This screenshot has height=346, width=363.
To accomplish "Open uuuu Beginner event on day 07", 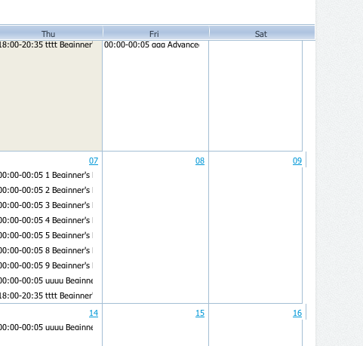I will click(46, 280).
